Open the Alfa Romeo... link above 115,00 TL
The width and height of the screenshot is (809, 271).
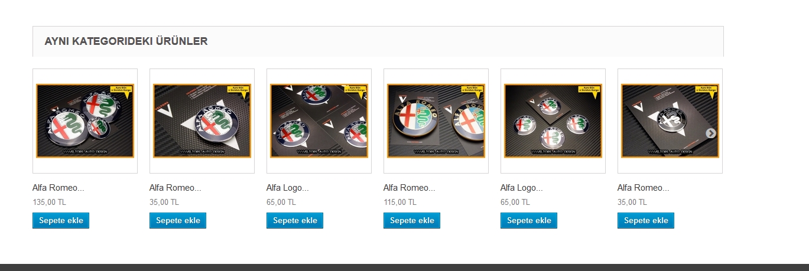410,188
